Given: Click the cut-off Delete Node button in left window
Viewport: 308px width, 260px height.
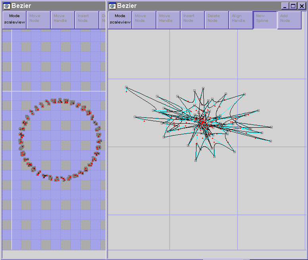Looking at the screenshot, I should [x=102, y=19].
